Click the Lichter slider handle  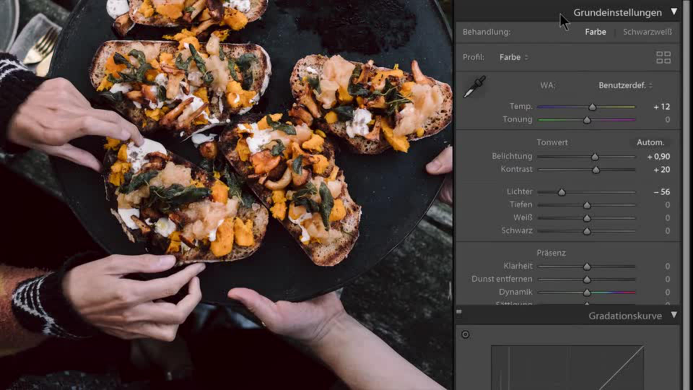coord(562,192)
